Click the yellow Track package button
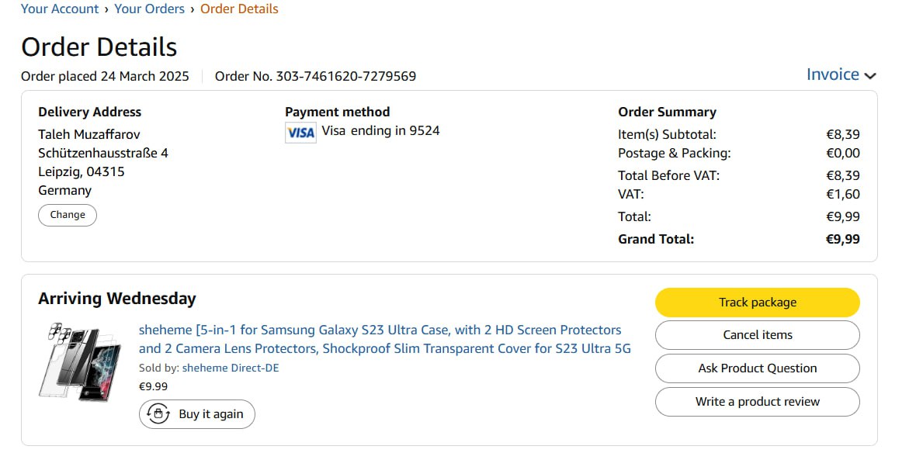The width and height of the screenshot is (923, 460). [757, 303]
